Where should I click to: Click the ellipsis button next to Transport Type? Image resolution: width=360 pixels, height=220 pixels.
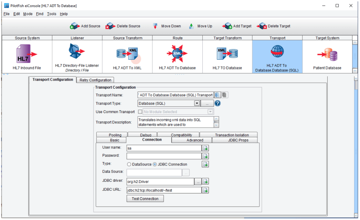click(x=207, y=103)
